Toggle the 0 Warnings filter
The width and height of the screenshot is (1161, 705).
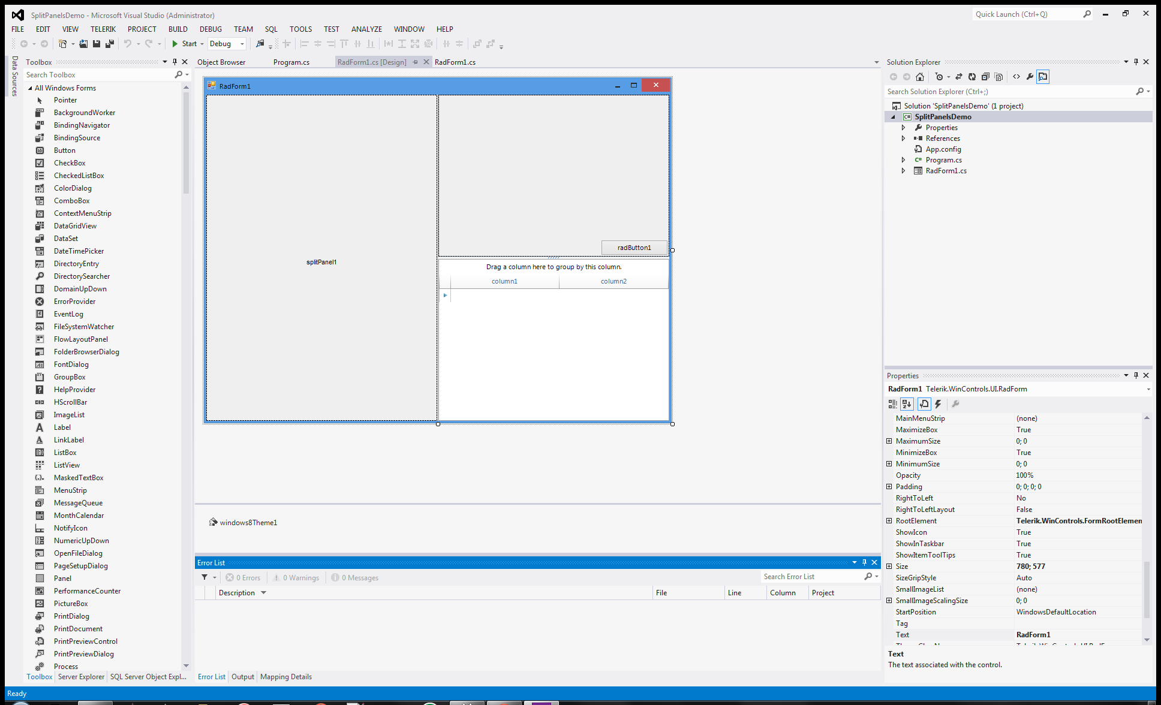point(296,578)
